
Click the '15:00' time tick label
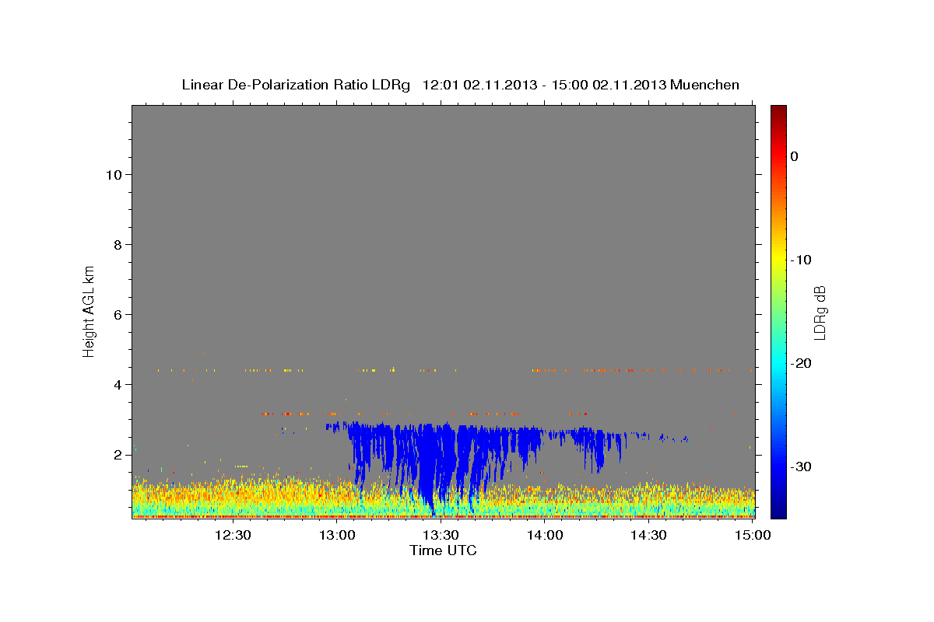coord(753,535)
